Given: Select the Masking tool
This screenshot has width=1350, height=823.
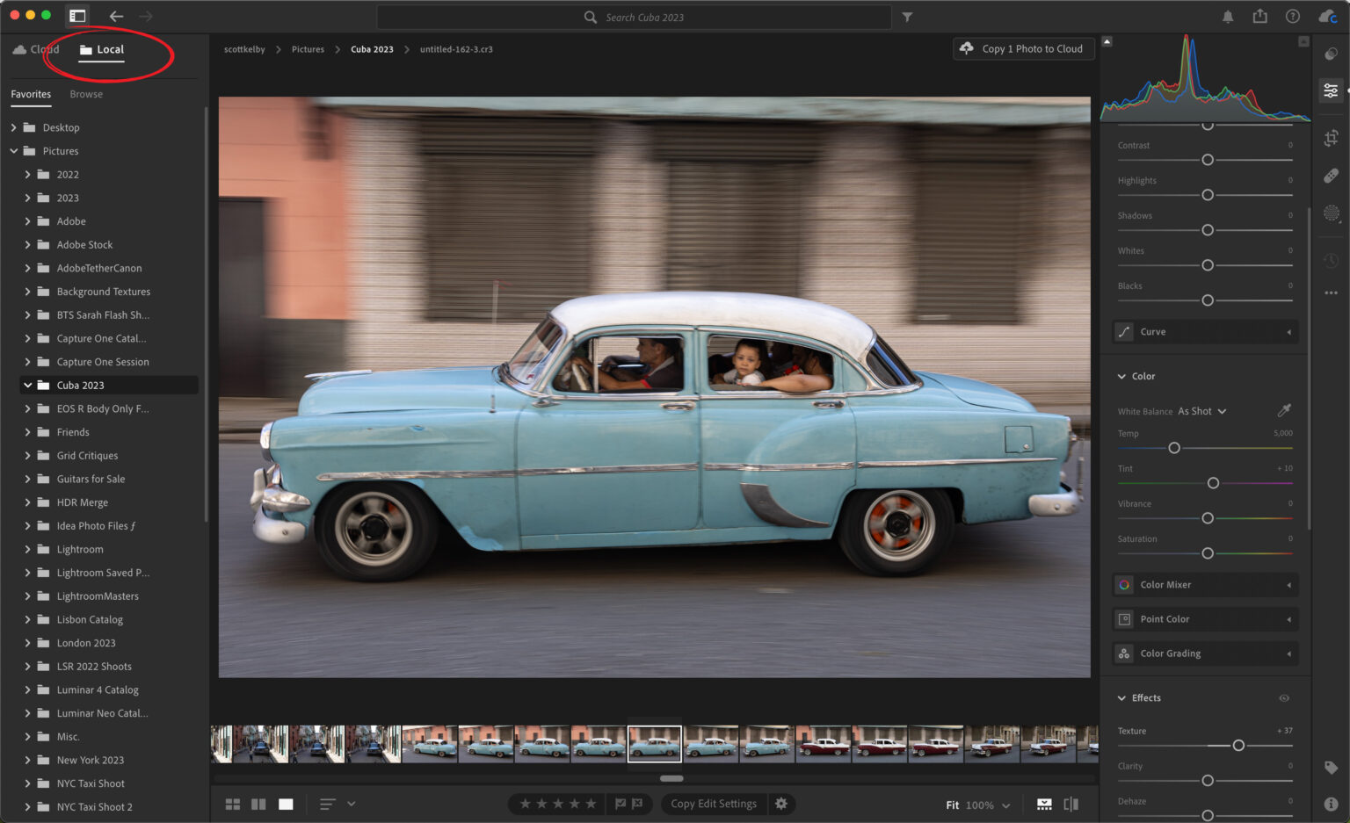Looking at the screenshot, I should click(x=1331, y=213).
